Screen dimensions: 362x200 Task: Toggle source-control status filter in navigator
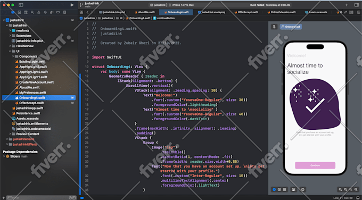tap(74, 198)
